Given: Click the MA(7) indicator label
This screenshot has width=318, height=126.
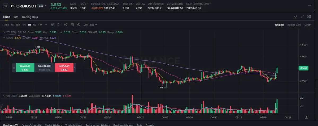Looking at the screenshot, I should 10,37.
